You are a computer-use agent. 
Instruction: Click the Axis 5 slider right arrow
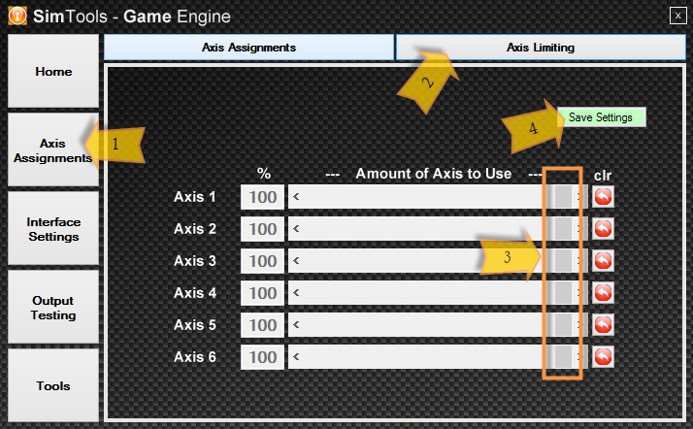point(580,325)
